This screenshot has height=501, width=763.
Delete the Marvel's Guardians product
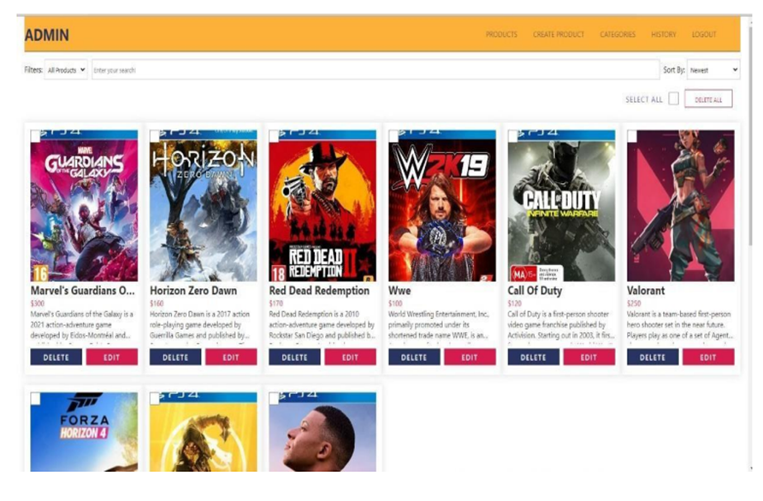[x=56, y=357]
